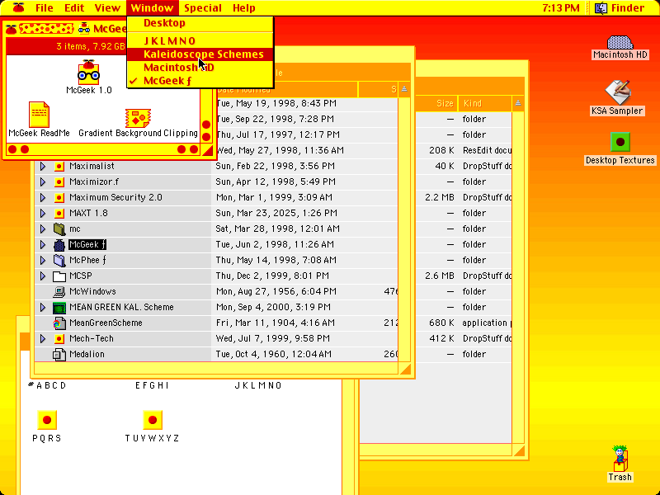The image size is (660, 495).
Task: Click the highlighted McGeek ƒ list icon
Action: pyautogui.click(x=59, y=244)
